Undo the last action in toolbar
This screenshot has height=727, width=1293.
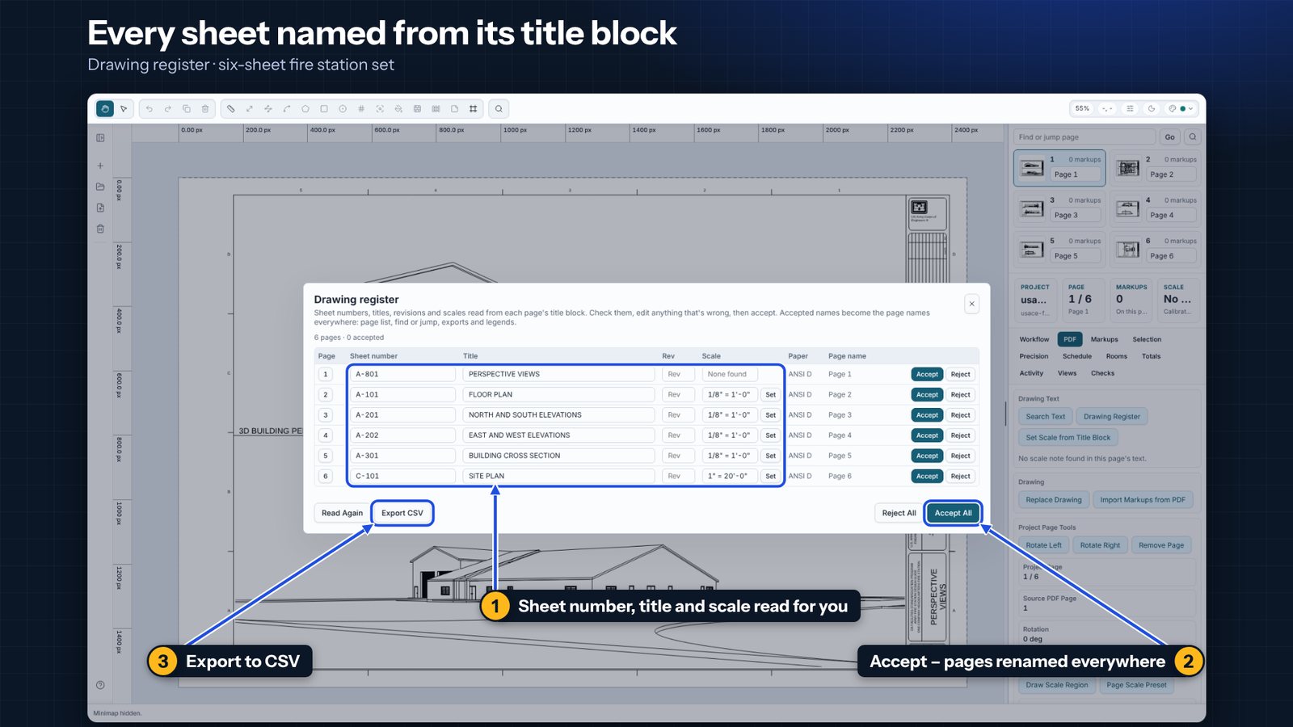[150, 108]
